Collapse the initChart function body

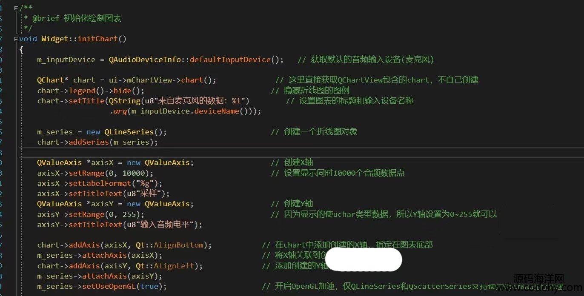point(16,39)
